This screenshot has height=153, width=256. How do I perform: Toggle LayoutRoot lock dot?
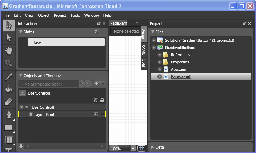(x=103, y=115)
